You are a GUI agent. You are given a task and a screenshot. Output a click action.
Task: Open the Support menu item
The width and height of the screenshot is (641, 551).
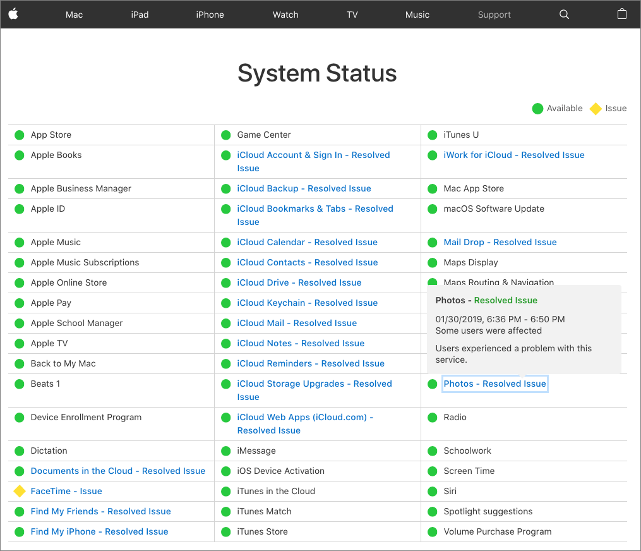click(494, 14)
